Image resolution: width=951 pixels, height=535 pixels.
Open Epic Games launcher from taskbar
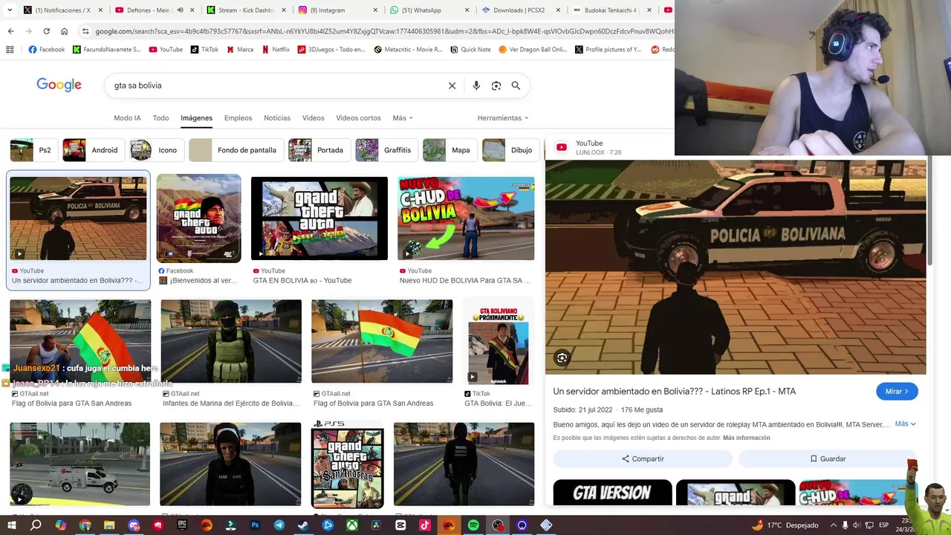(182, 525)
